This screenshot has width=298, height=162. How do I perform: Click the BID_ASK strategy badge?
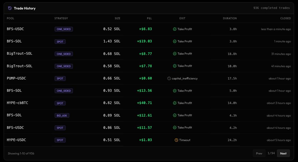click(62, 115)
